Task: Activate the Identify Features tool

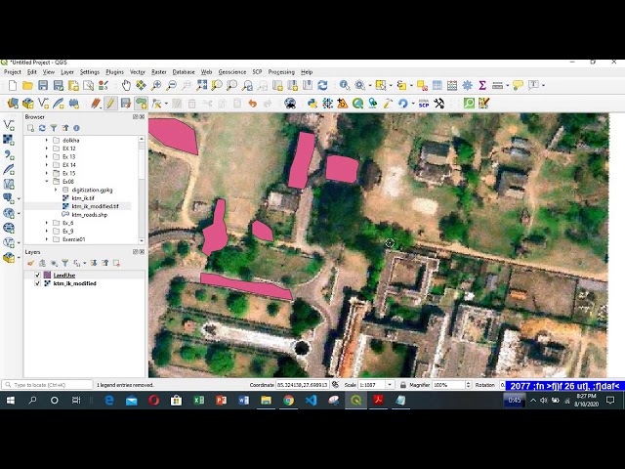Action: tap(345, 85)
